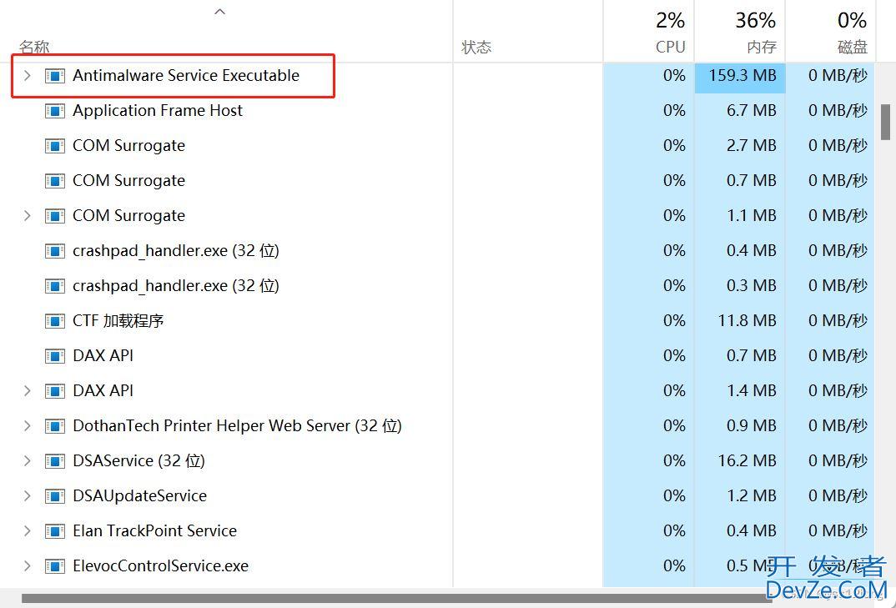Sort by the 内存 column header
896x608 pixels.
761,47
